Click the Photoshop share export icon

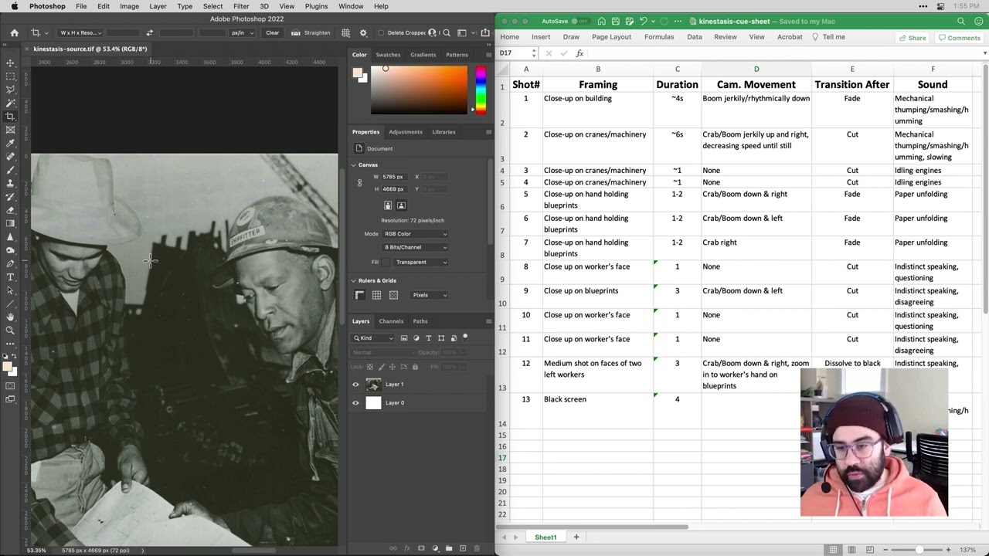[x=487, y=33]
